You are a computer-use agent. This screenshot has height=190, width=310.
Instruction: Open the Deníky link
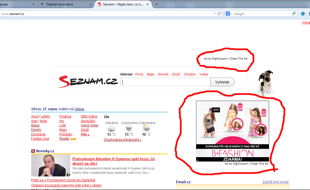pos(36,130)
